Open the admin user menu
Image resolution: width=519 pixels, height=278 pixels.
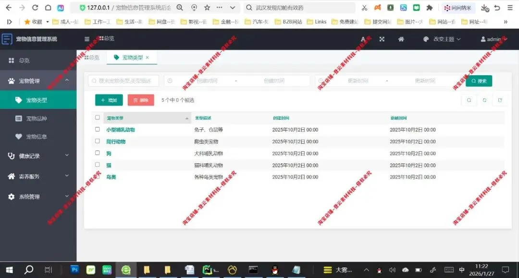pyautogui.click(x=494, y=39)
